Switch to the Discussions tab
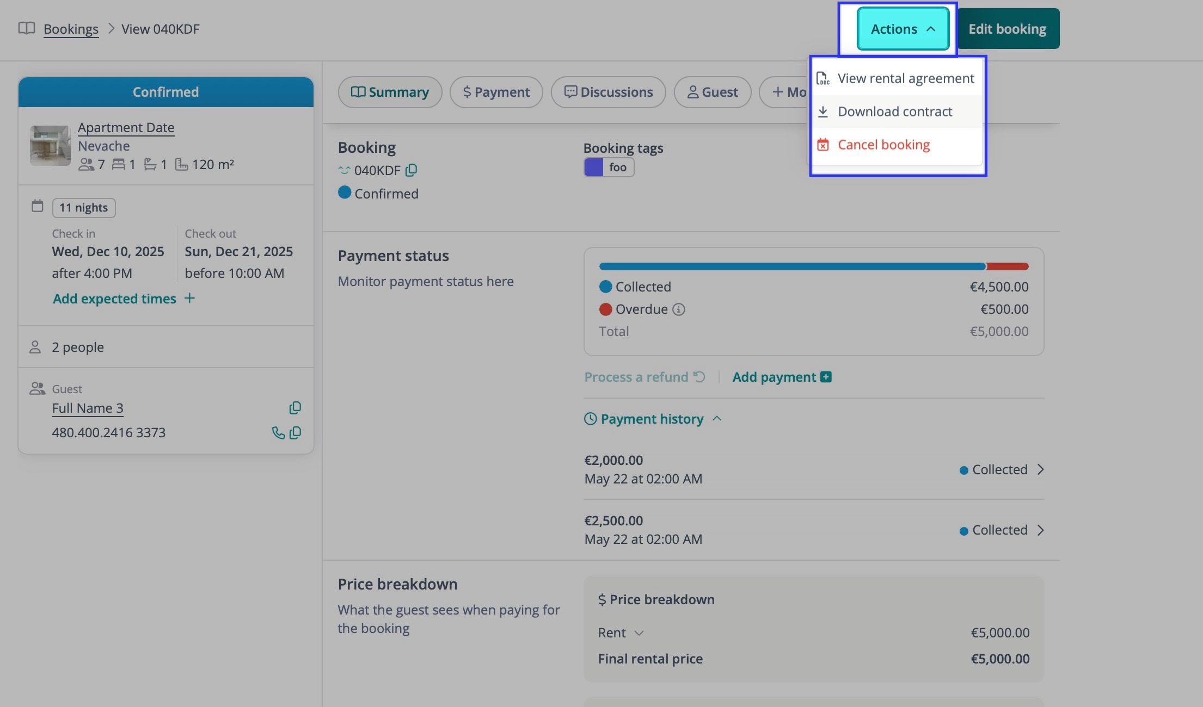Screen dimensions: 1203x707 [608, 92]
